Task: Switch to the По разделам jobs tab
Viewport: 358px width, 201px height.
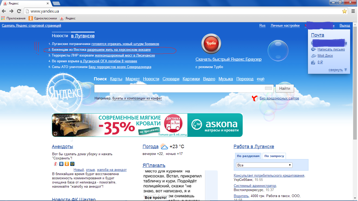Action: (x=248, y=156)
